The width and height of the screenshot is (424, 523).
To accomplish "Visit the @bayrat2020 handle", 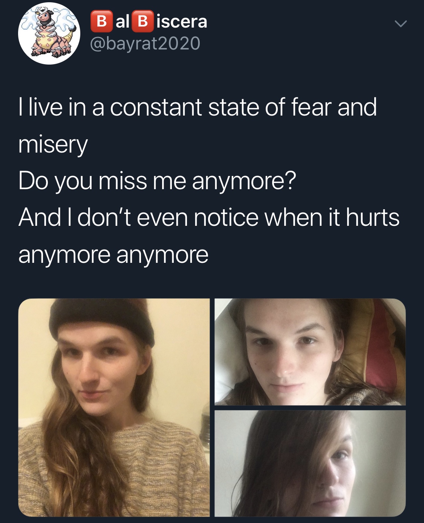I will click(x=145, y=43).
